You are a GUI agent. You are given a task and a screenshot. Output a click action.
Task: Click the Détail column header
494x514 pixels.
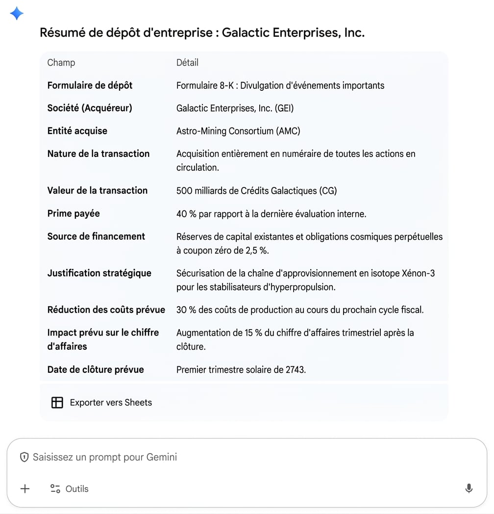(x=187, y=62)
